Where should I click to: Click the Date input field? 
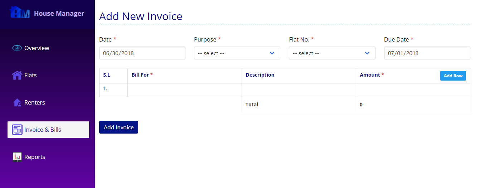point(142,53)
